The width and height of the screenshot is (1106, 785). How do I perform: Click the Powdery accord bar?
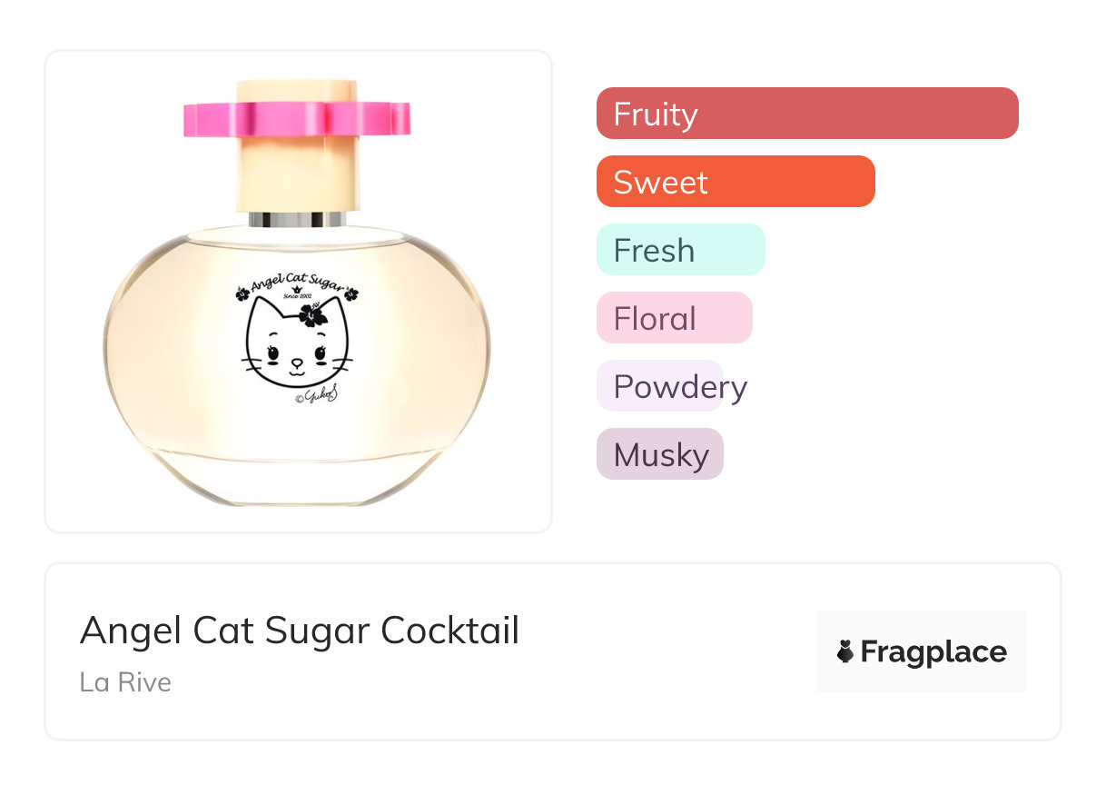660,386
